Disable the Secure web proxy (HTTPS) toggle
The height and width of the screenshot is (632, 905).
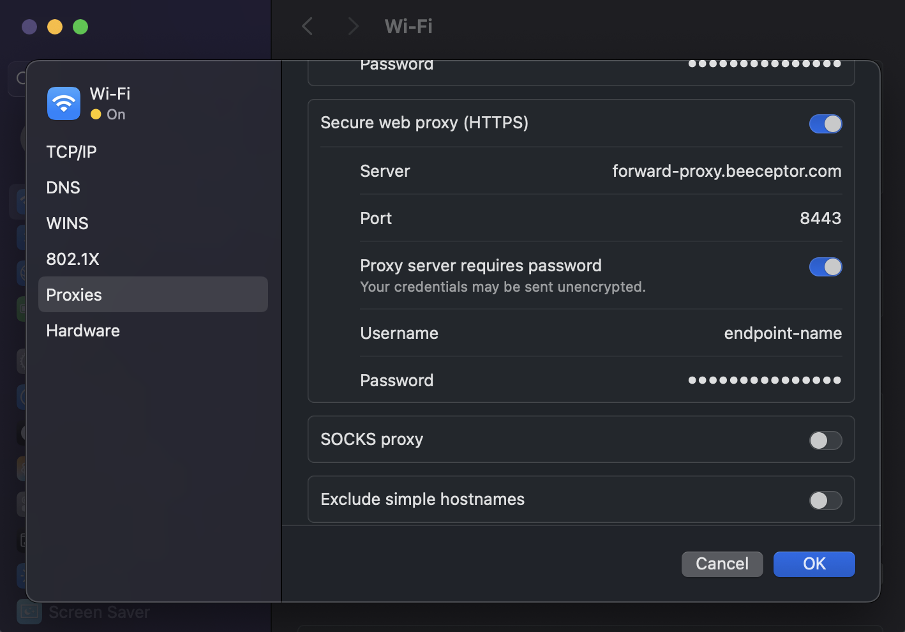pyautogui.click(x=825, y=124)
